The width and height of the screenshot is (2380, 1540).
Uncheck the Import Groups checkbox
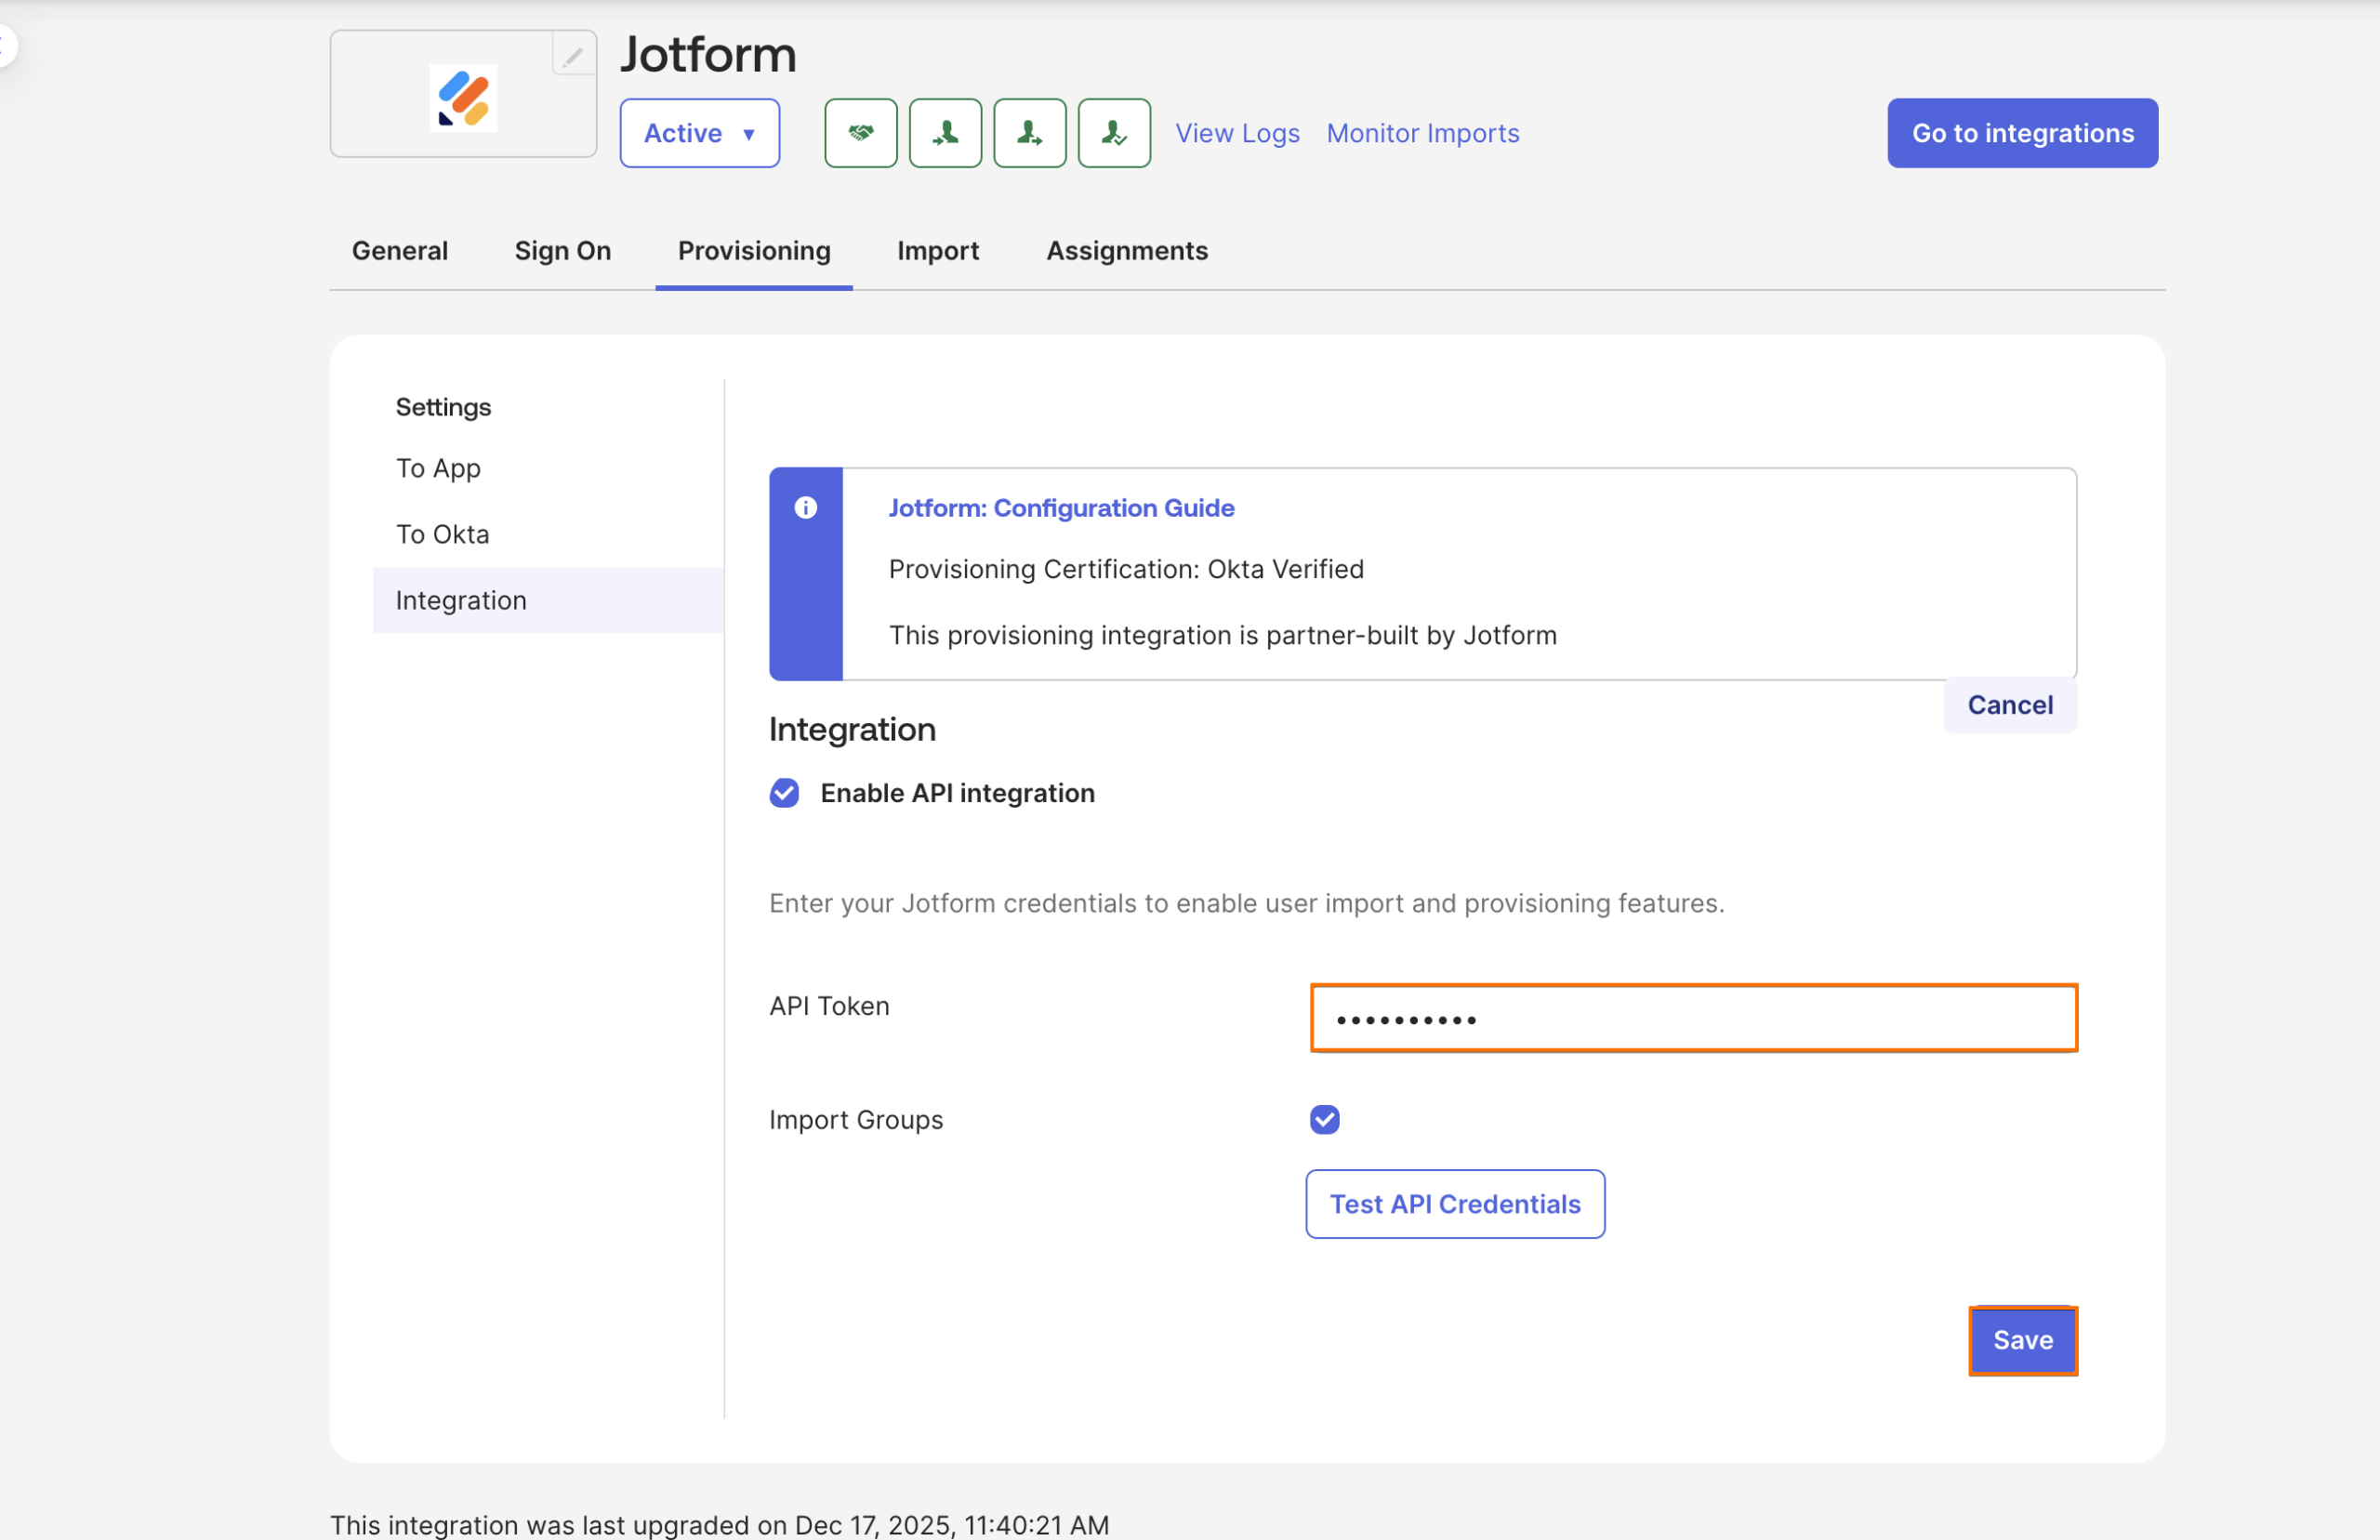pyautogui.click(x=1324, y=1119)
